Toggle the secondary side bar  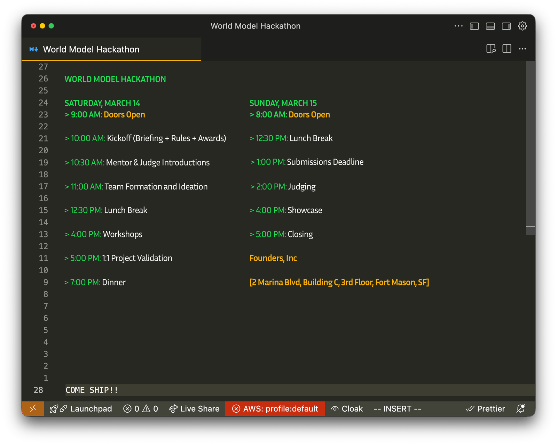[x=506, y=26]
